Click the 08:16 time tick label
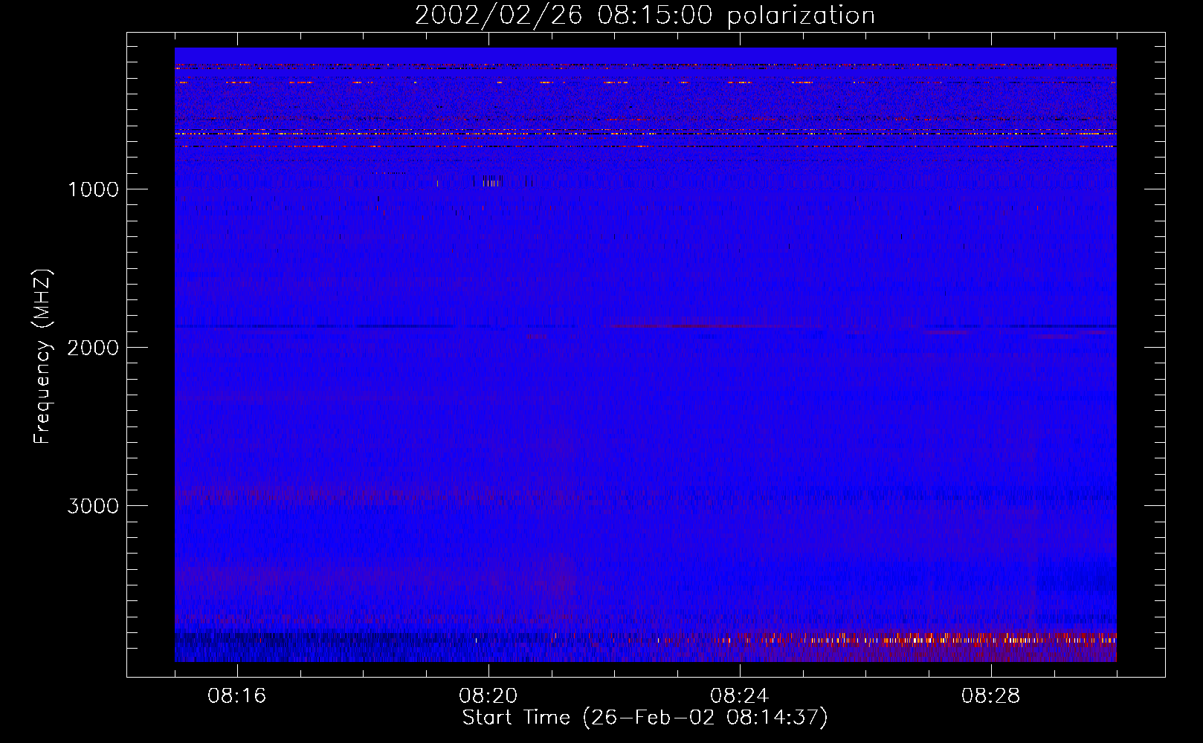The width and height of the screenshot is (1203, 743). 237,696
